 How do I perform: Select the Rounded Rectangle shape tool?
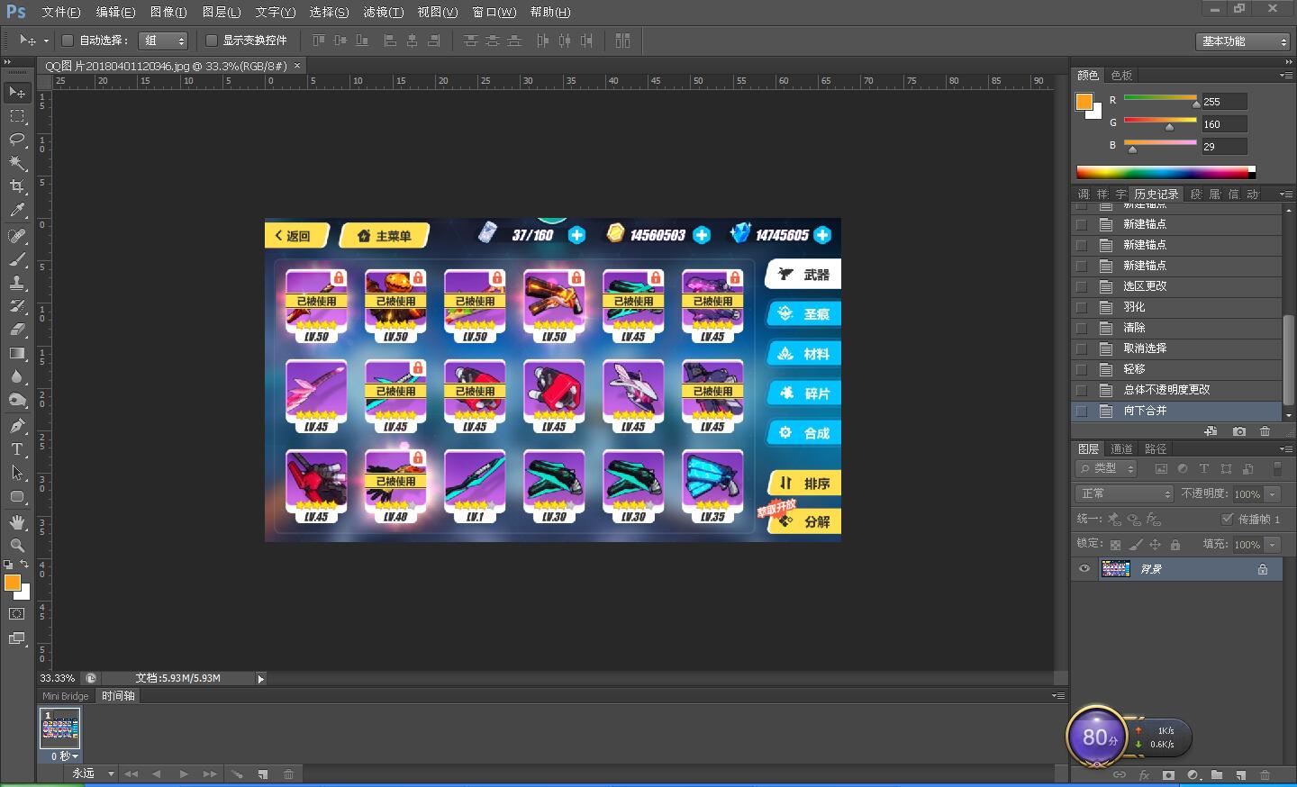coord(17,496)
